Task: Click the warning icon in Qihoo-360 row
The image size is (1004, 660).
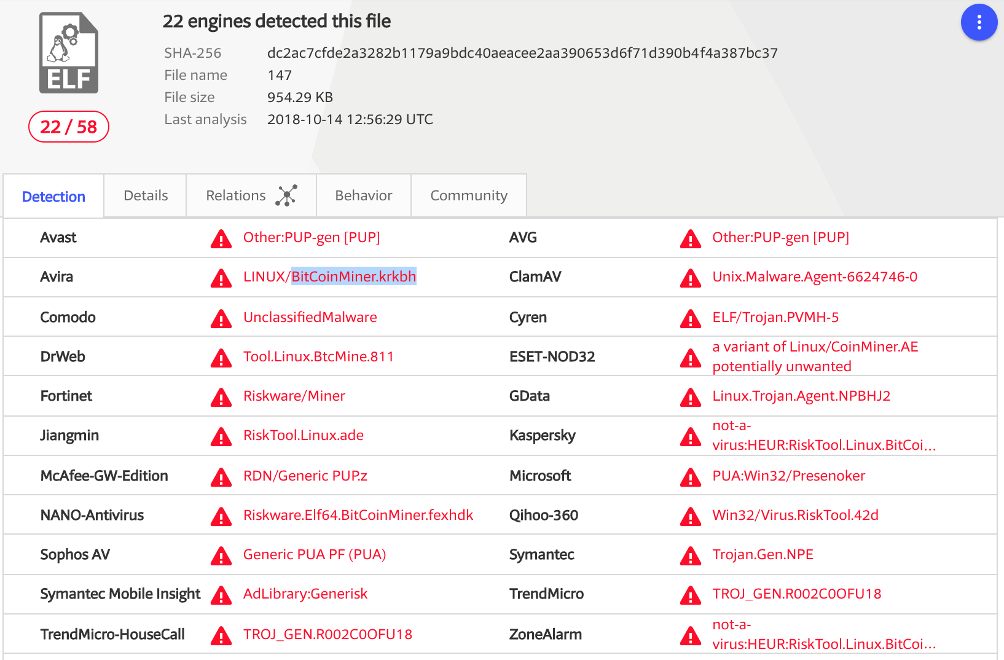Action: [x=691, y=516]
